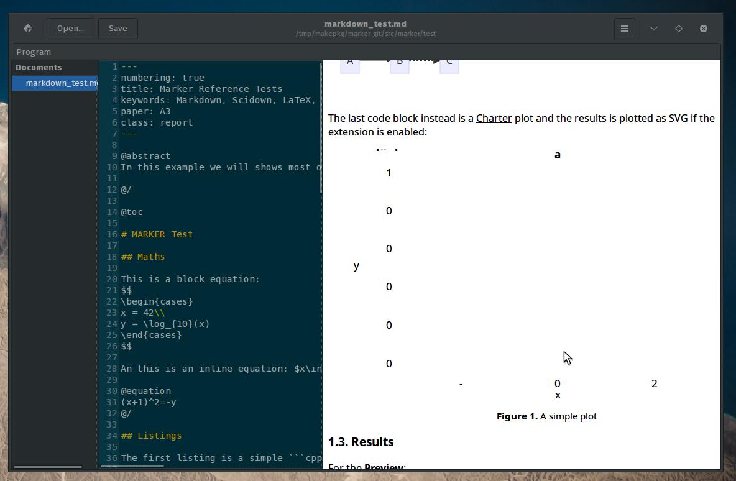This screenshot has width=736, height=481.
Task: Click the 'keywords: Markdown, Scidown' line
Action: click(218, 101)
